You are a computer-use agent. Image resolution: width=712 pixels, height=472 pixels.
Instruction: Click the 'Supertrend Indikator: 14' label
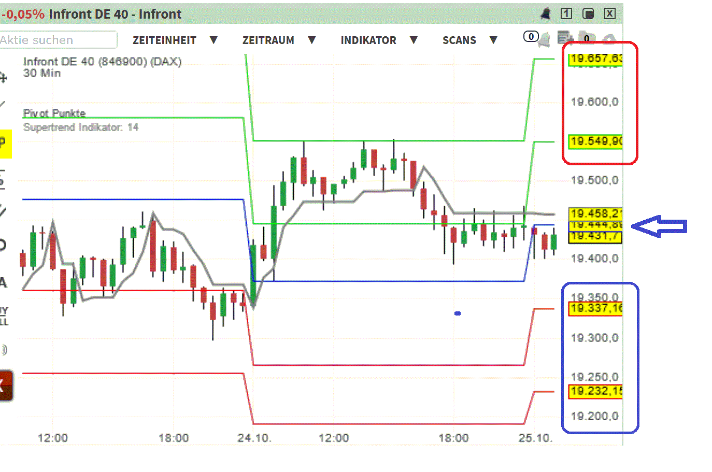[81, 127]
